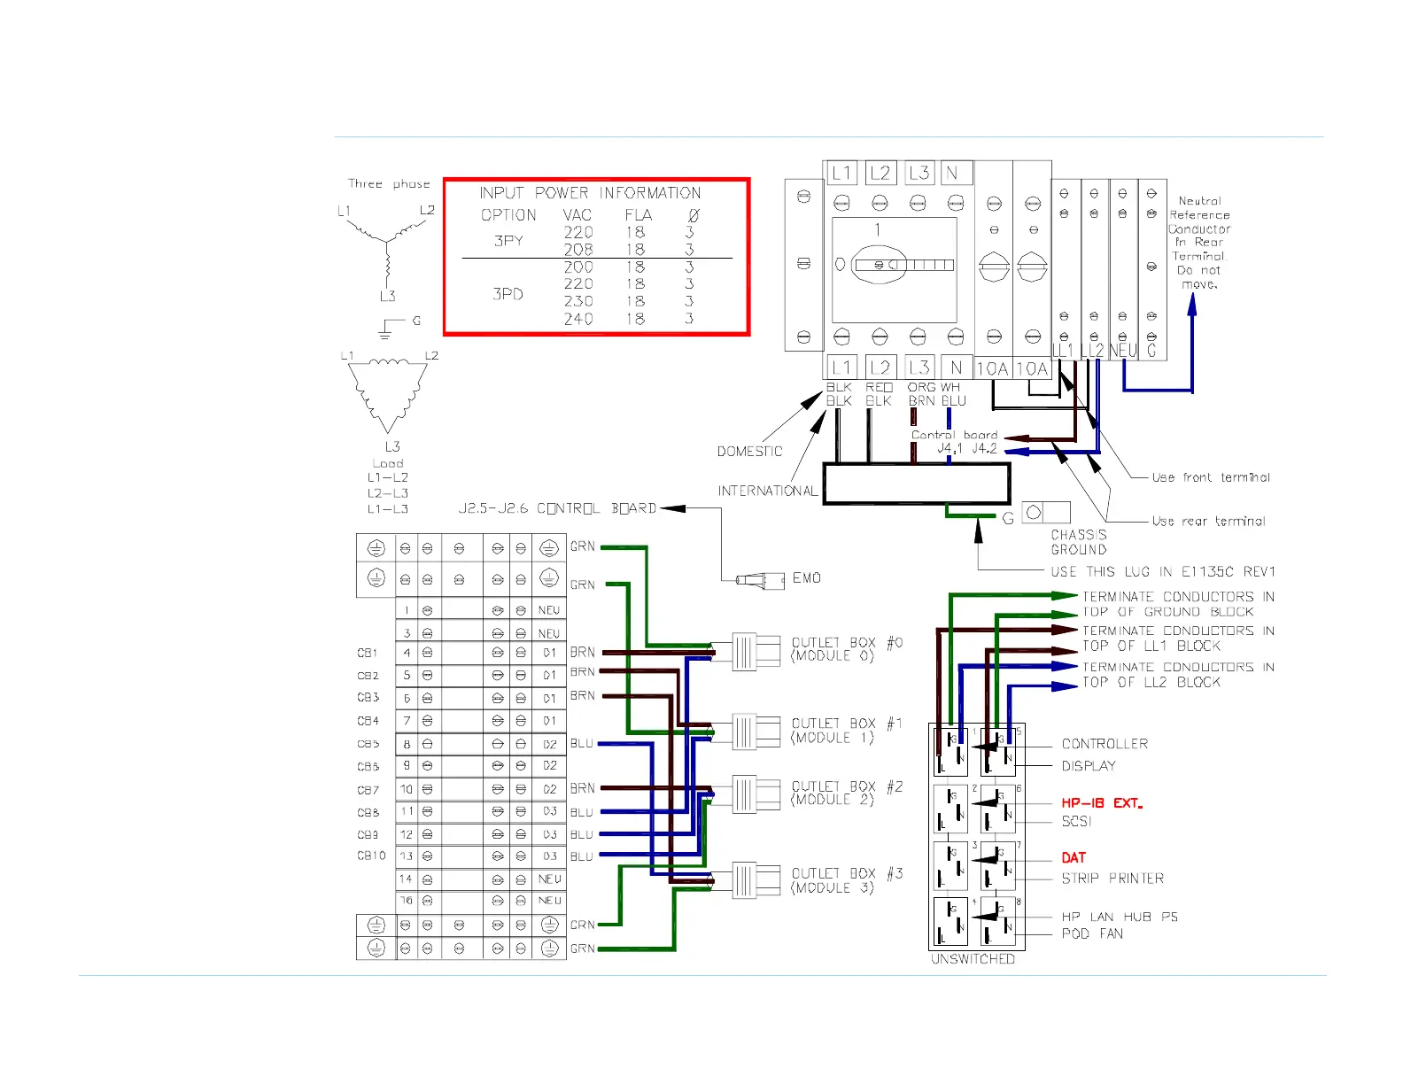Click the EMO connector symbol
Viewport: 1403px width, 1084px height.
(761, 580)
